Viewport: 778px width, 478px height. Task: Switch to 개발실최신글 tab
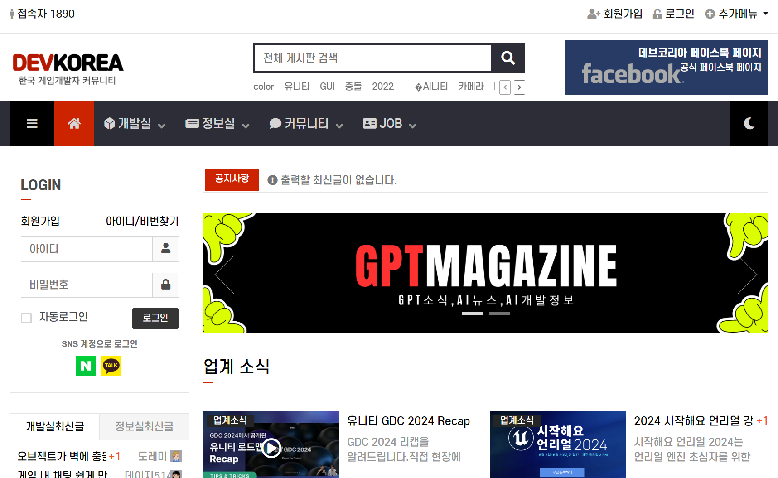coord(55,426)
